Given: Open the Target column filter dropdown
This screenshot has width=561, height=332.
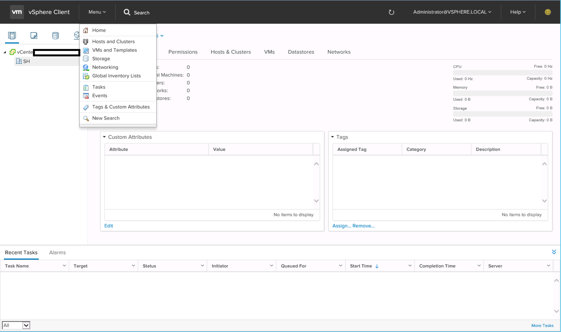Looking at the screenshot, I should point(133,266).
